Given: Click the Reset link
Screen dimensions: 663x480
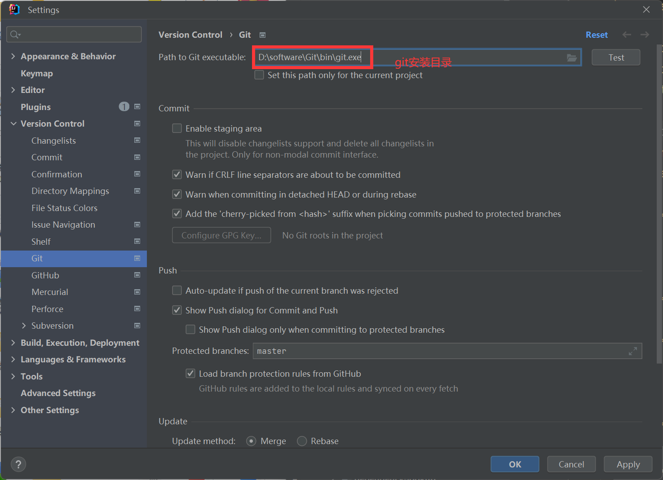Looking at the screenshot, I should click(597, 35).
